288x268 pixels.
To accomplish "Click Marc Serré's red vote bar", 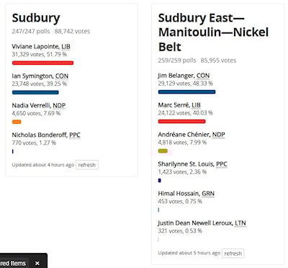I will pos(181,122).
